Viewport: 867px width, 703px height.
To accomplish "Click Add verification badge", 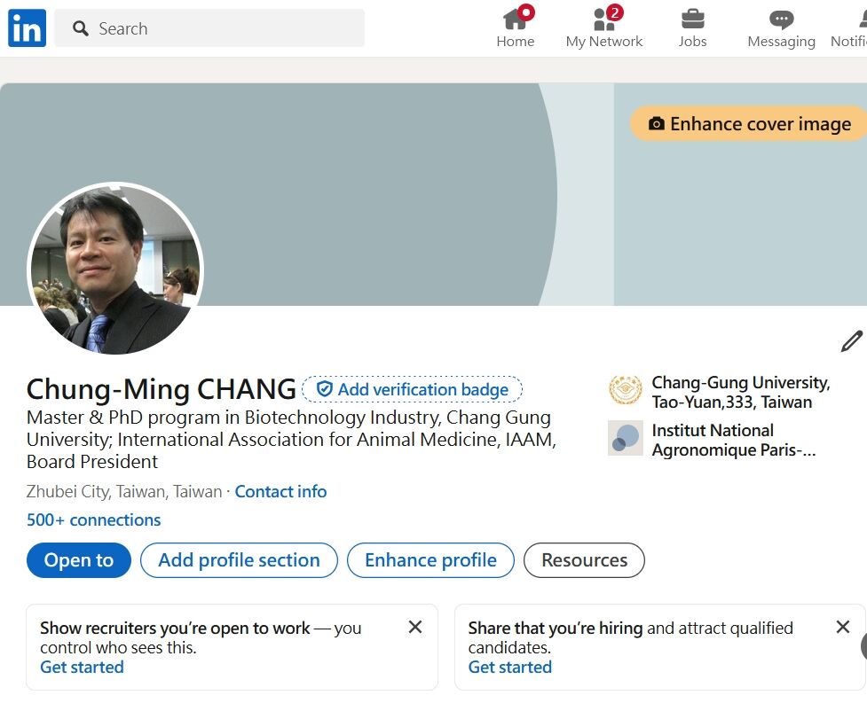I will (x=412, y=389).
